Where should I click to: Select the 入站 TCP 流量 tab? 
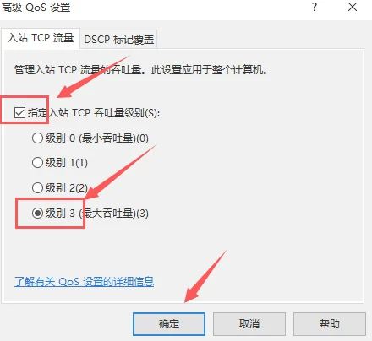pyautogui.click(x=41, y=38)
